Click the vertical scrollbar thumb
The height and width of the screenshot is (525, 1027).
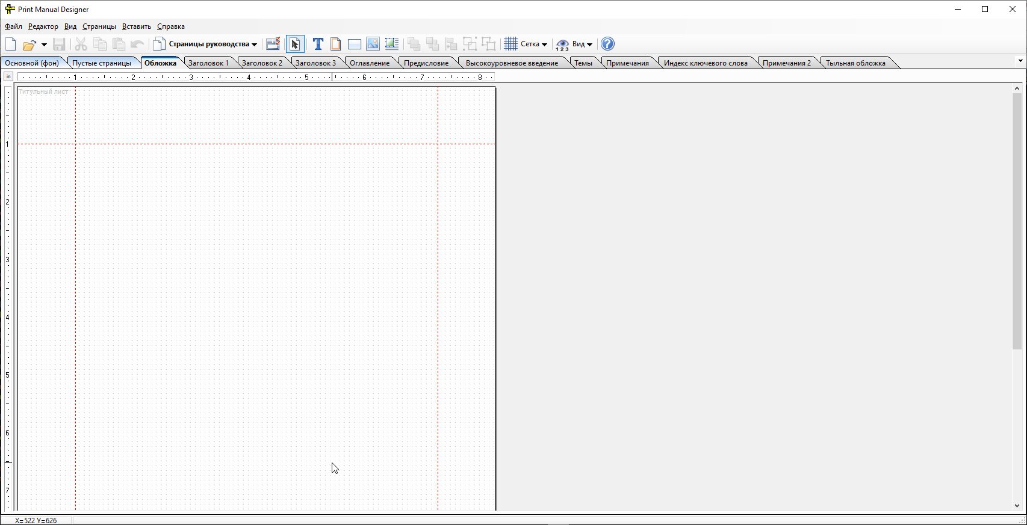(1017, 221)
